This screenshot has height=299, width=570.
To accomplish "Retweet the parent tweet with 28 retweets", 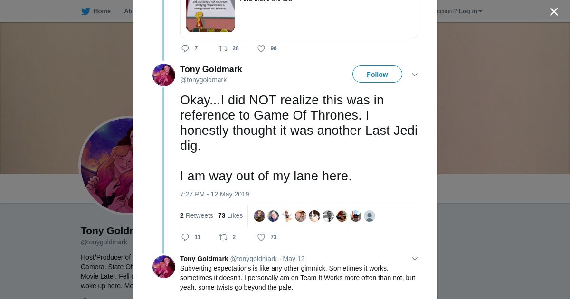I will click(x=223, y=48).
